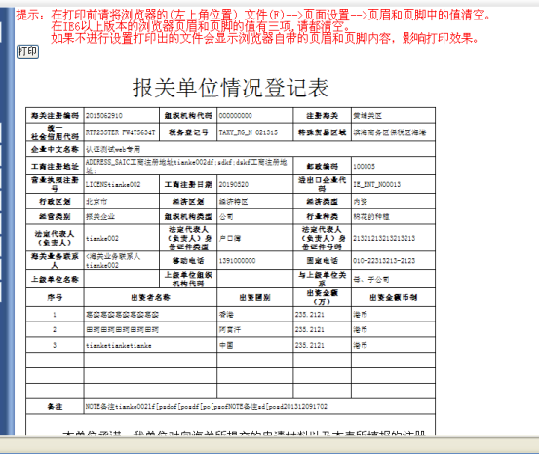Click the 上级单位名称 label cell

pos(55,279)
